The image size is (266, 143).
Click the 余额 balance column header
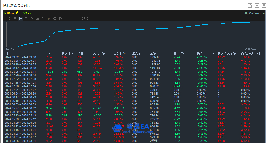click(x=153, y=53)
